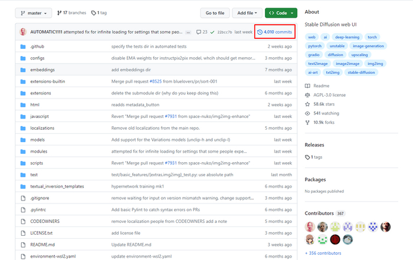The height and width of the screenshot is (260, 413).
Task: Open the green Code dropdown
Action: click(281, 13)
